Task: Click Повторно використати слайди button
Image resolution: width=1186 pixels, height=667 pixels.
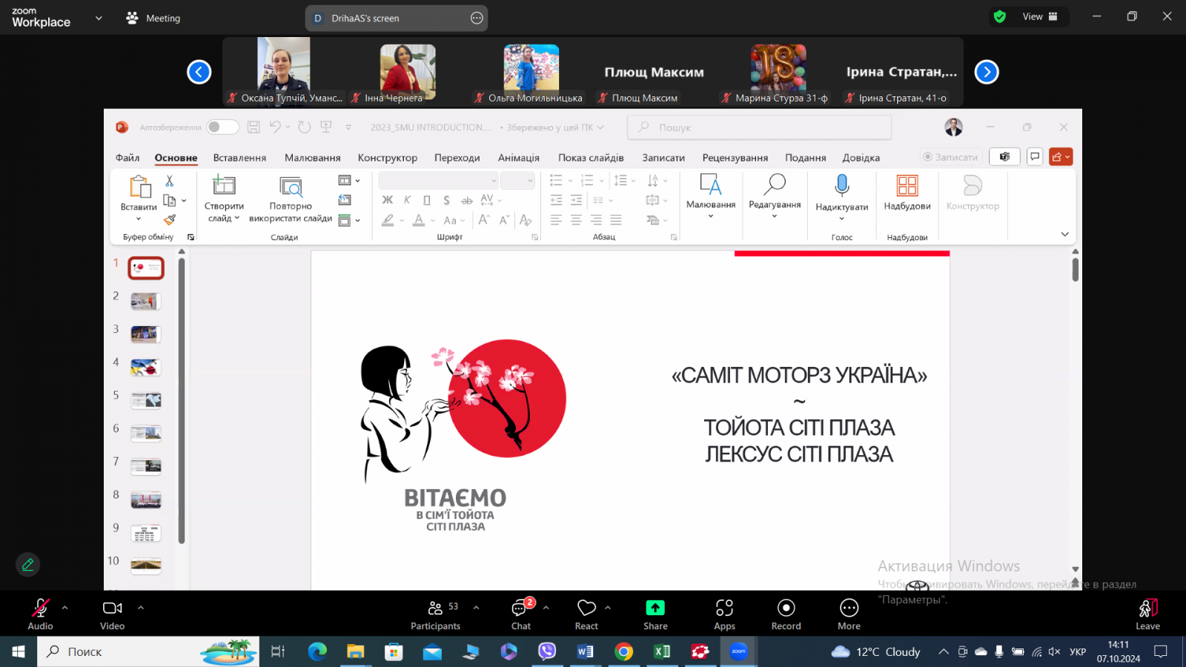Action: pos(291,199)
